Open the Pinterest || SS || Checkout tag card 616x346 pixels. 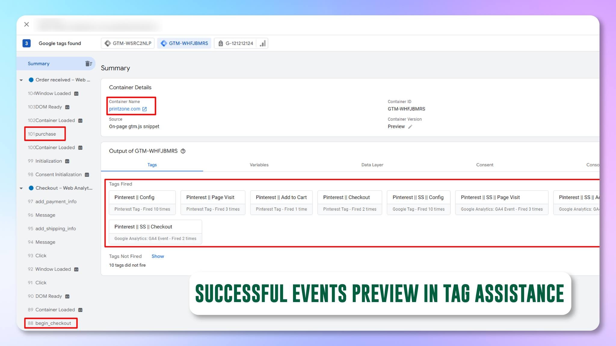click(x=155, y=232)
